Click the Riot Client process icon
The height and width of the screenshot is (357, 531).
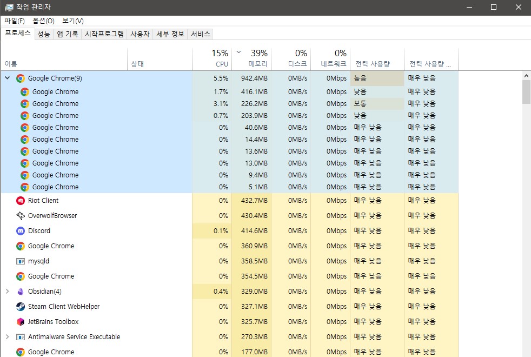point(21,201)
